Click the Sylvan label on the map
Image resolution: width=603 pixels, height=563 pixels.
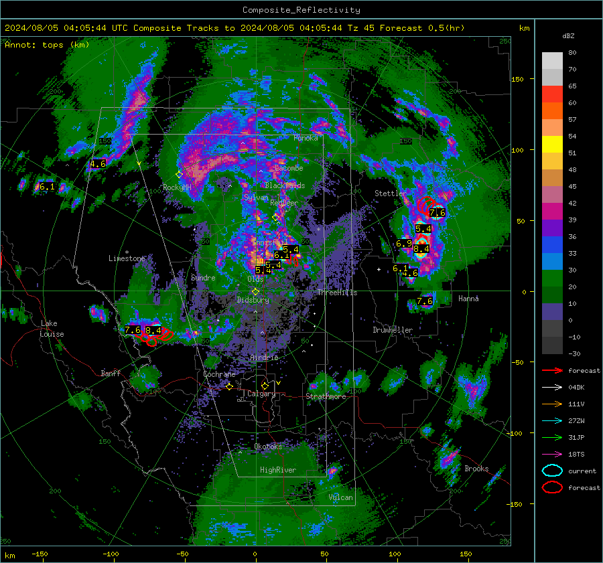pos(256,197)
